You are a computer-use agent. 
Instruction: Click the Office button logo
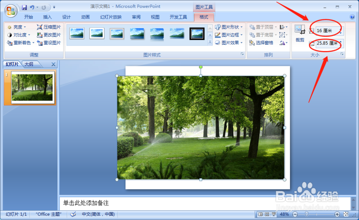(x=10, y=10)
